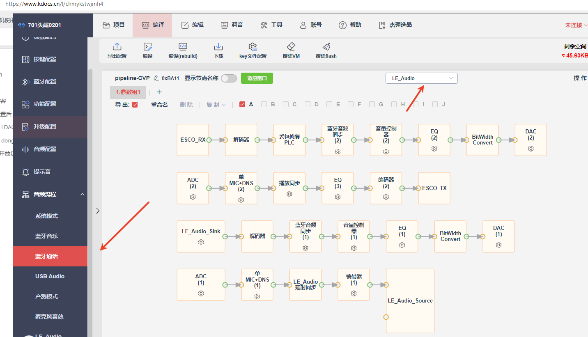Open settings gear of 单MIC+DNS (2) node

click(x=241, y=200)
